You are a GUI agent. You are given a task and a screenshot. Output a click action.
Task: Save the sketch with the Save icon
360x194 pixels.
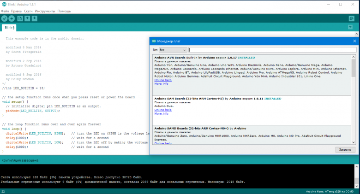click(x=35, y=18)
